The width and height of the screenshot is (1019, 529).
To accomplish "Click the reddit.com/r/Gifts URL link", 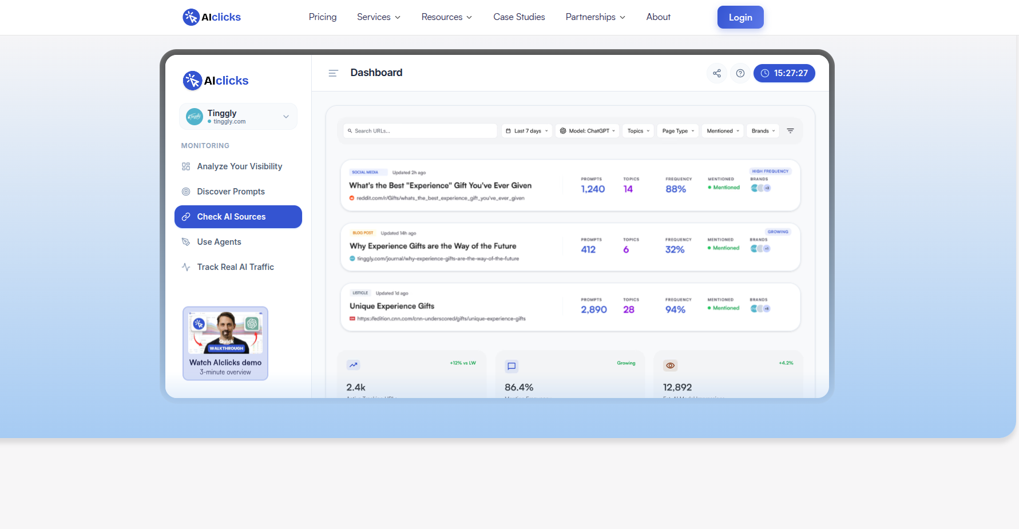I will tap(441, 198).
